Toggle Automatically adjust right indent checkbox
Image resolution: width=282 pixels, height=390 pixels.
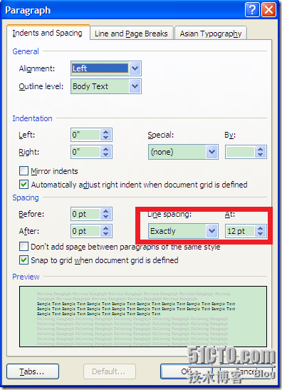(23, 185)
